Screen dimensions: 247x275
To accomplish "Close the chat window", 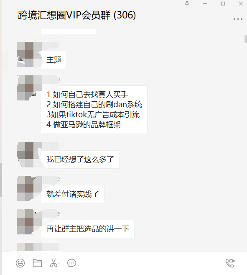I will [241, 3].
